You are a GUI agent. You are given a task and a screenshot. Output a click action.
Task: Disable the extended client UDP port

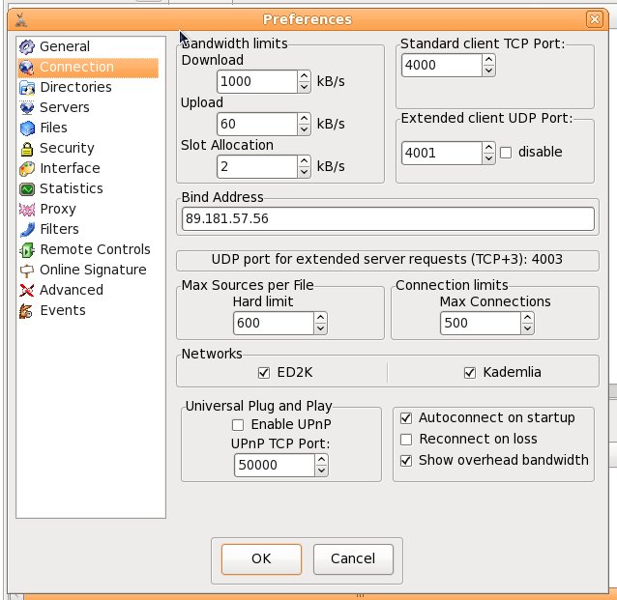(x=505, y=153)
